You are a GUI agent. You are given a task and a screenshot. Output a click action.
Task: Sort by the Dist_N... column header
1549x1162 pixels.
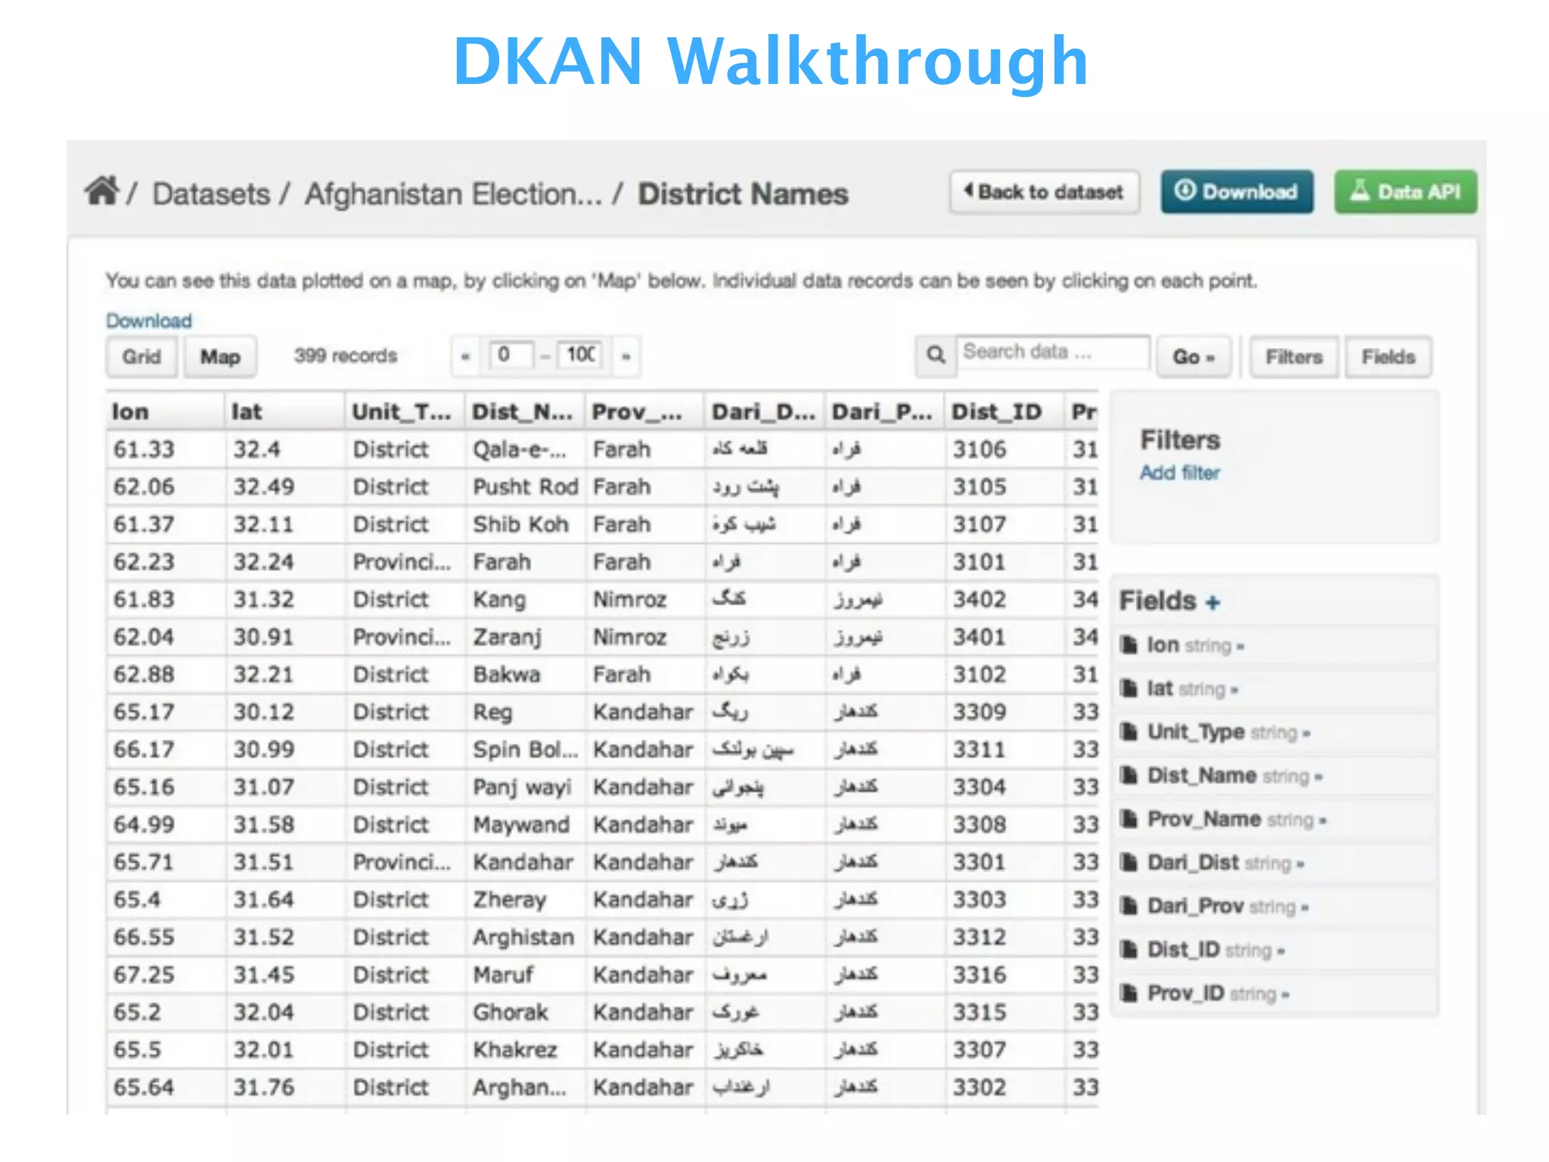pyautogui.click(x=525, y=412)
